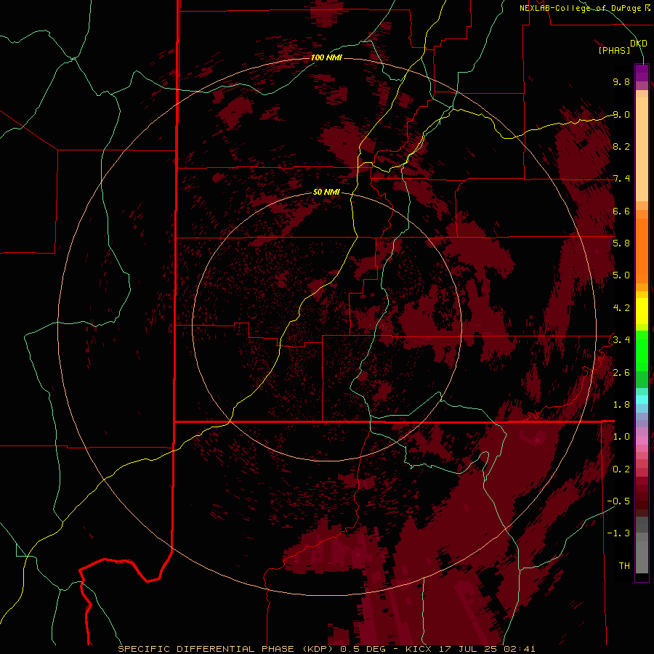This screenshot has height=654, width=654.
Task: Click the 7.4 value on the color scale
Action: pos(621,179)
